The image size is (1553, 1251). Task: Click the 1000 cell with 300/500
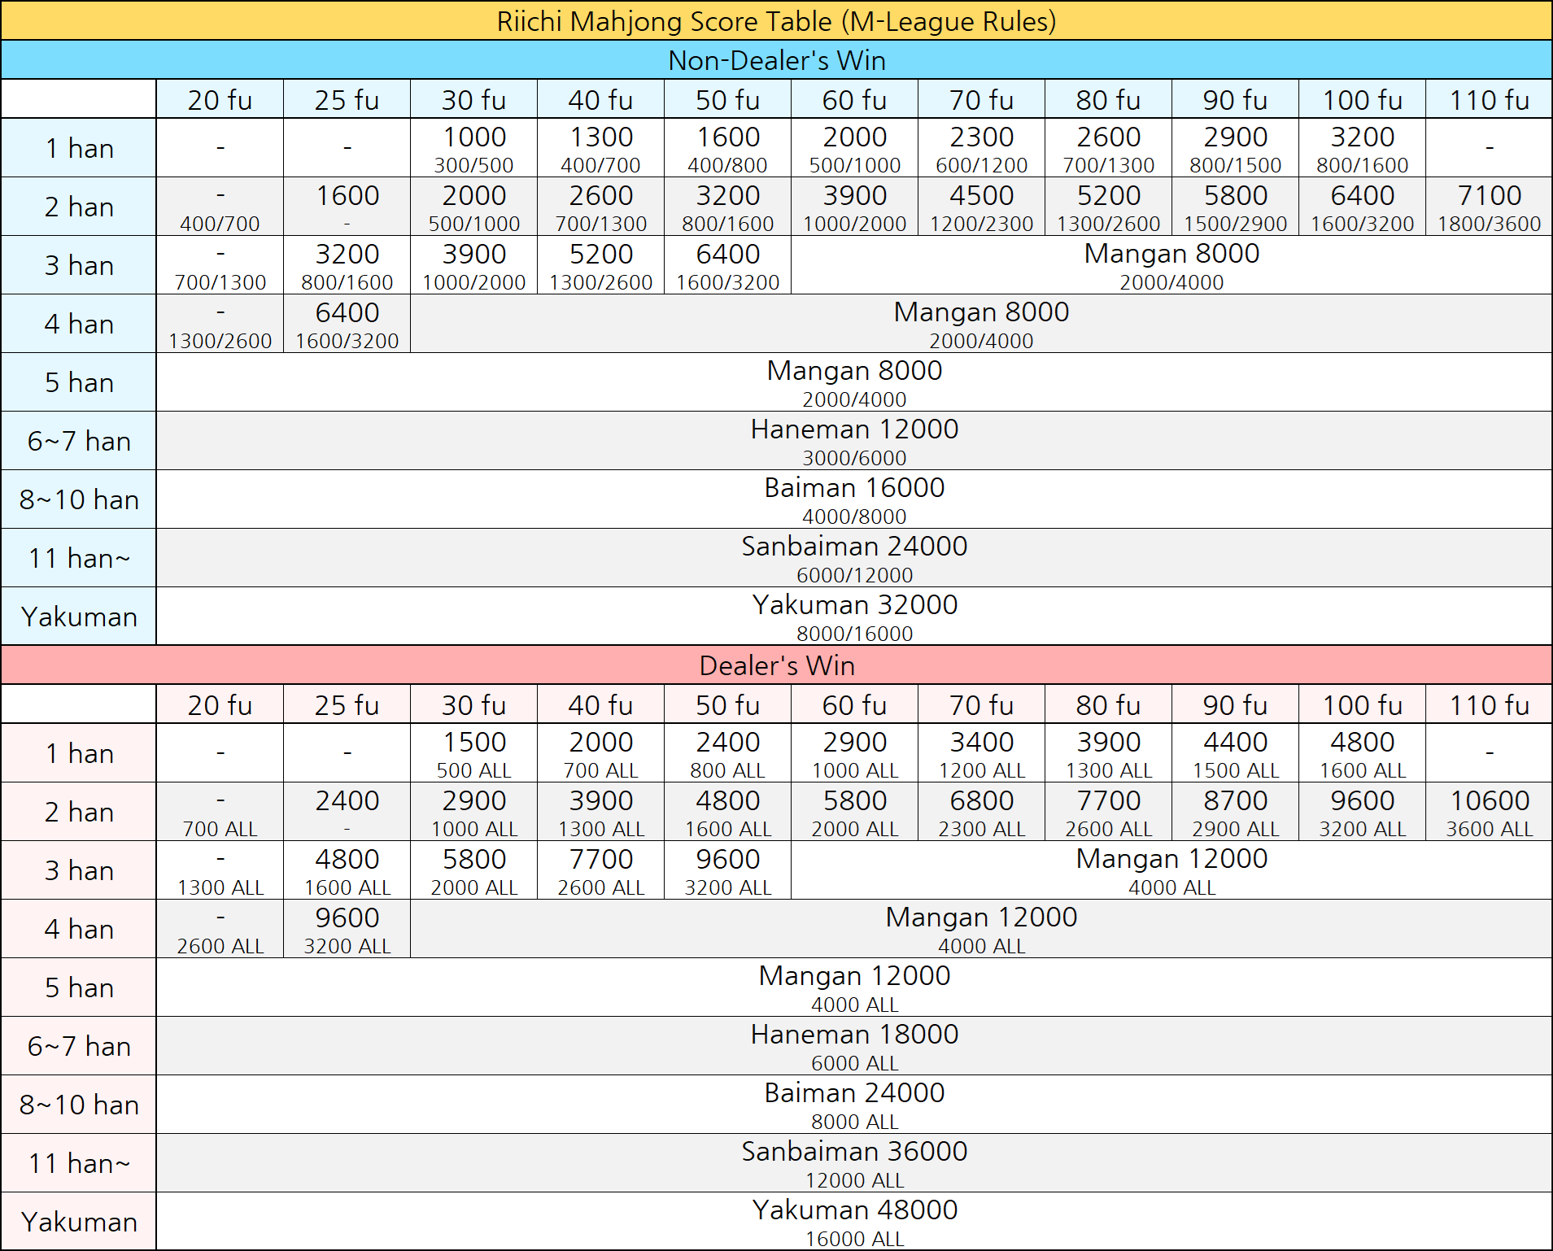(x=473, y=148)
